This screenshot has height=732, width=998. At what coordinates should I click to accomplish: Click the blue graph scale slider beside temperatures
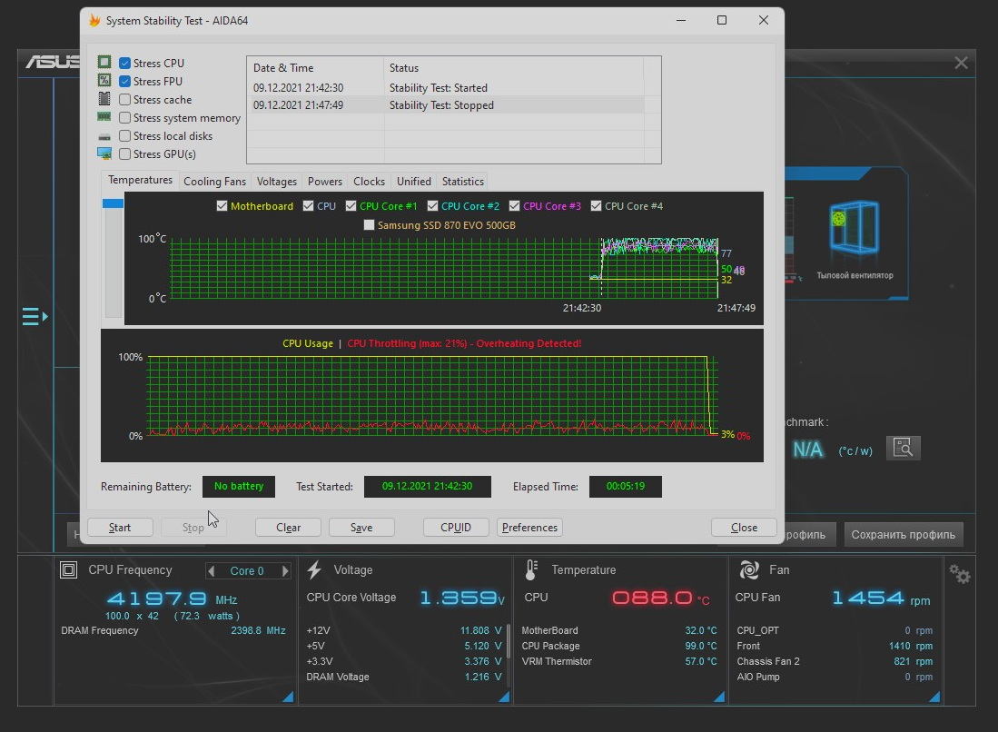coord(113,203)
